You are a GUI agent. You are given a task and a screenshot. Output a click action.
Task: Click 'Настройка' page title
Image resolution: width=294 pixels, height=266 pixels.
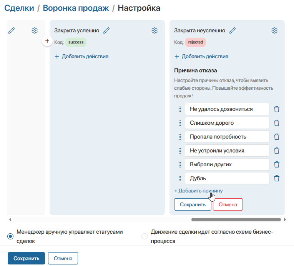pos(139,8)
